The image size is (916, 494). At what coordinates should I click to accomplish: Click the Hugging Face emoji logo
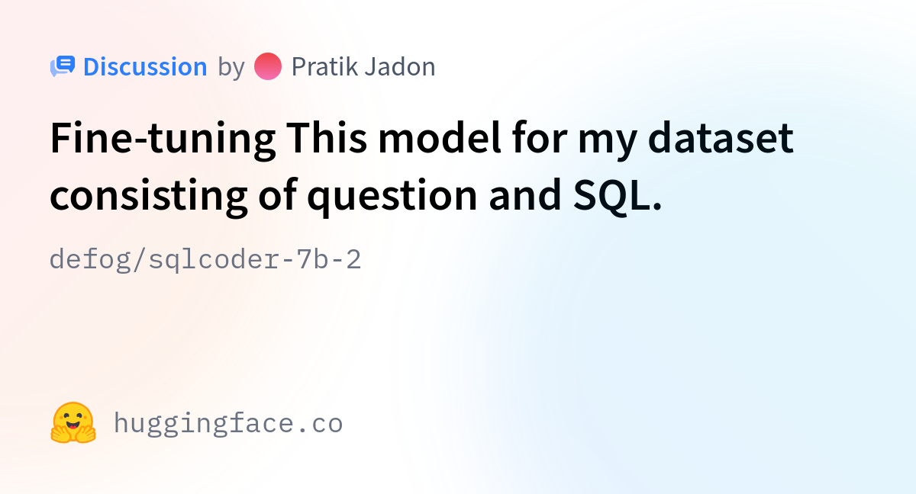pos(73,423)
